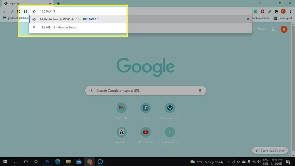
Task: Click Add shortcut
Action: pyautogui.click(x=170, y=135)
